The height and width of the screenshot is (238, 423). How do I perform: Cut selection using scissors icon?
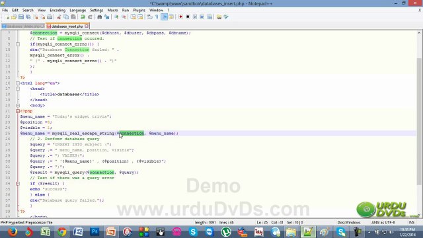(x=59, y=17)
